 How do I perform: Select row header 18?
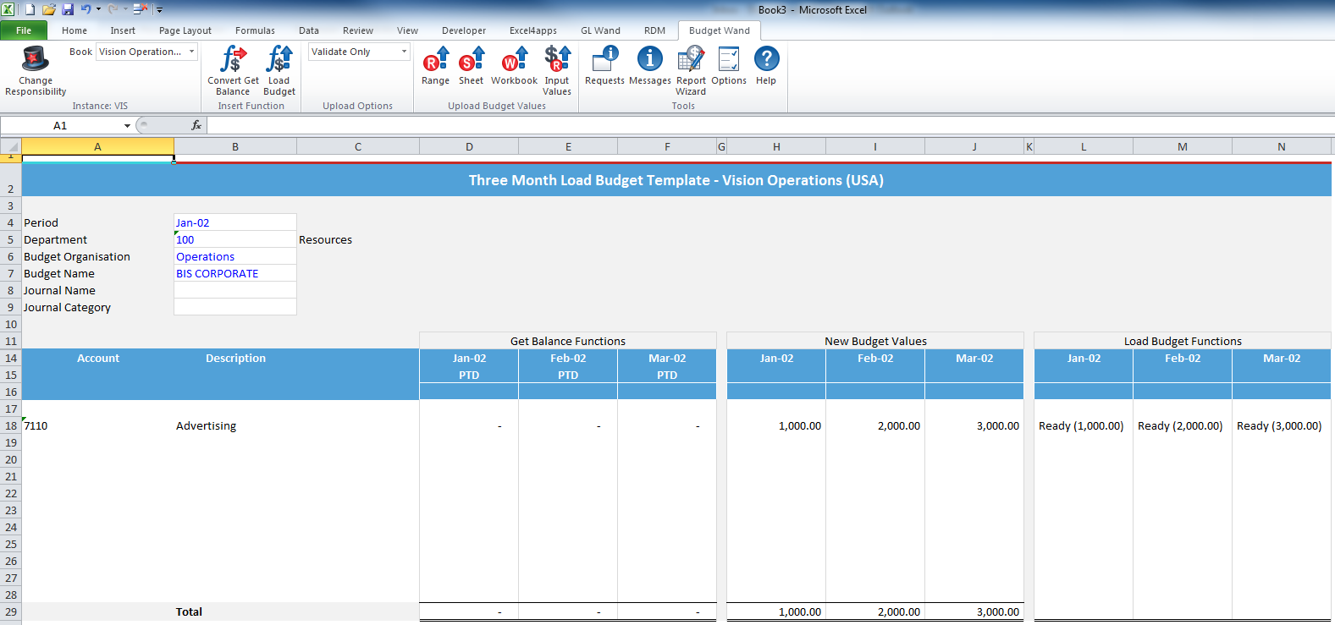tap(10, 425)
